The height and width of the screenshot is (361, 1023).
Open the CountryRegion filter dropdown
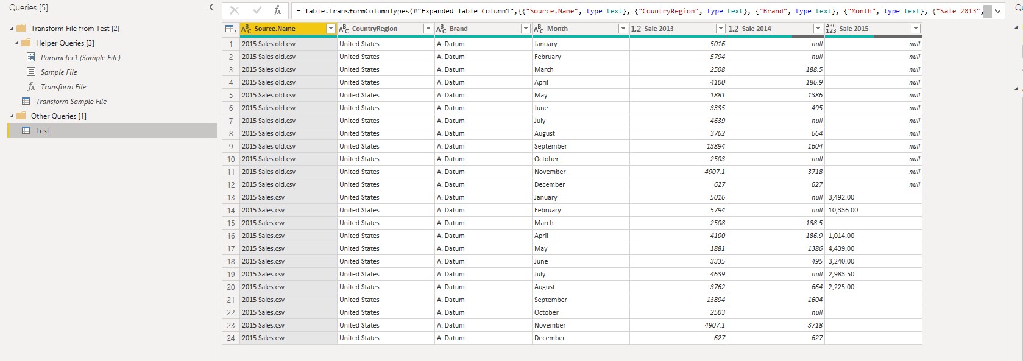tap(428, 29)
